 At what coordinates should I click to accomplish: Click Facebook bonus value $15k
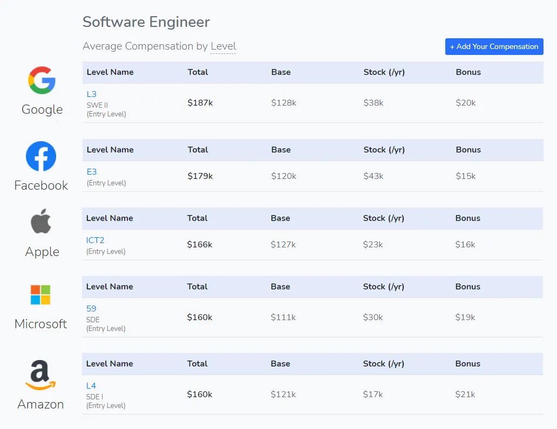[x=466, y=176]
